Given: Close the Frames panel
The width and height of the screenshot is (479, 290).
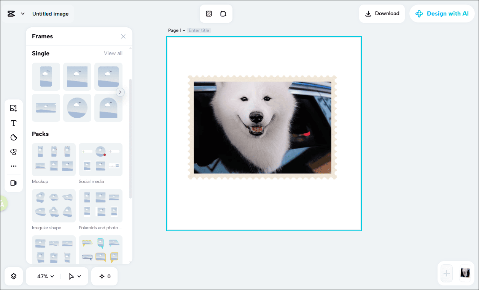Looking at the screenshot, I should pyautogui.click(x=123, y=36).
